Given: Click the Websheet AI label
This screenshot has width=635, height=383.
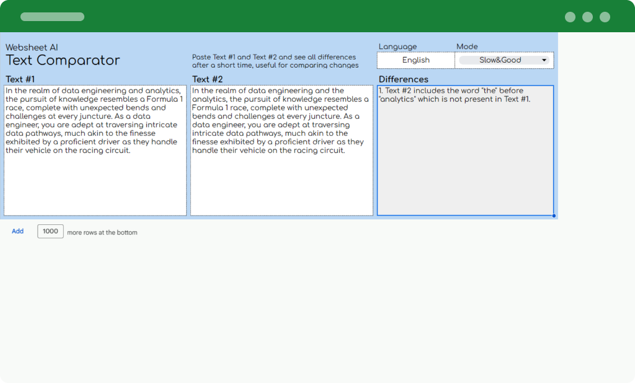Looking at the screenshot, I should tap(32, 47).
